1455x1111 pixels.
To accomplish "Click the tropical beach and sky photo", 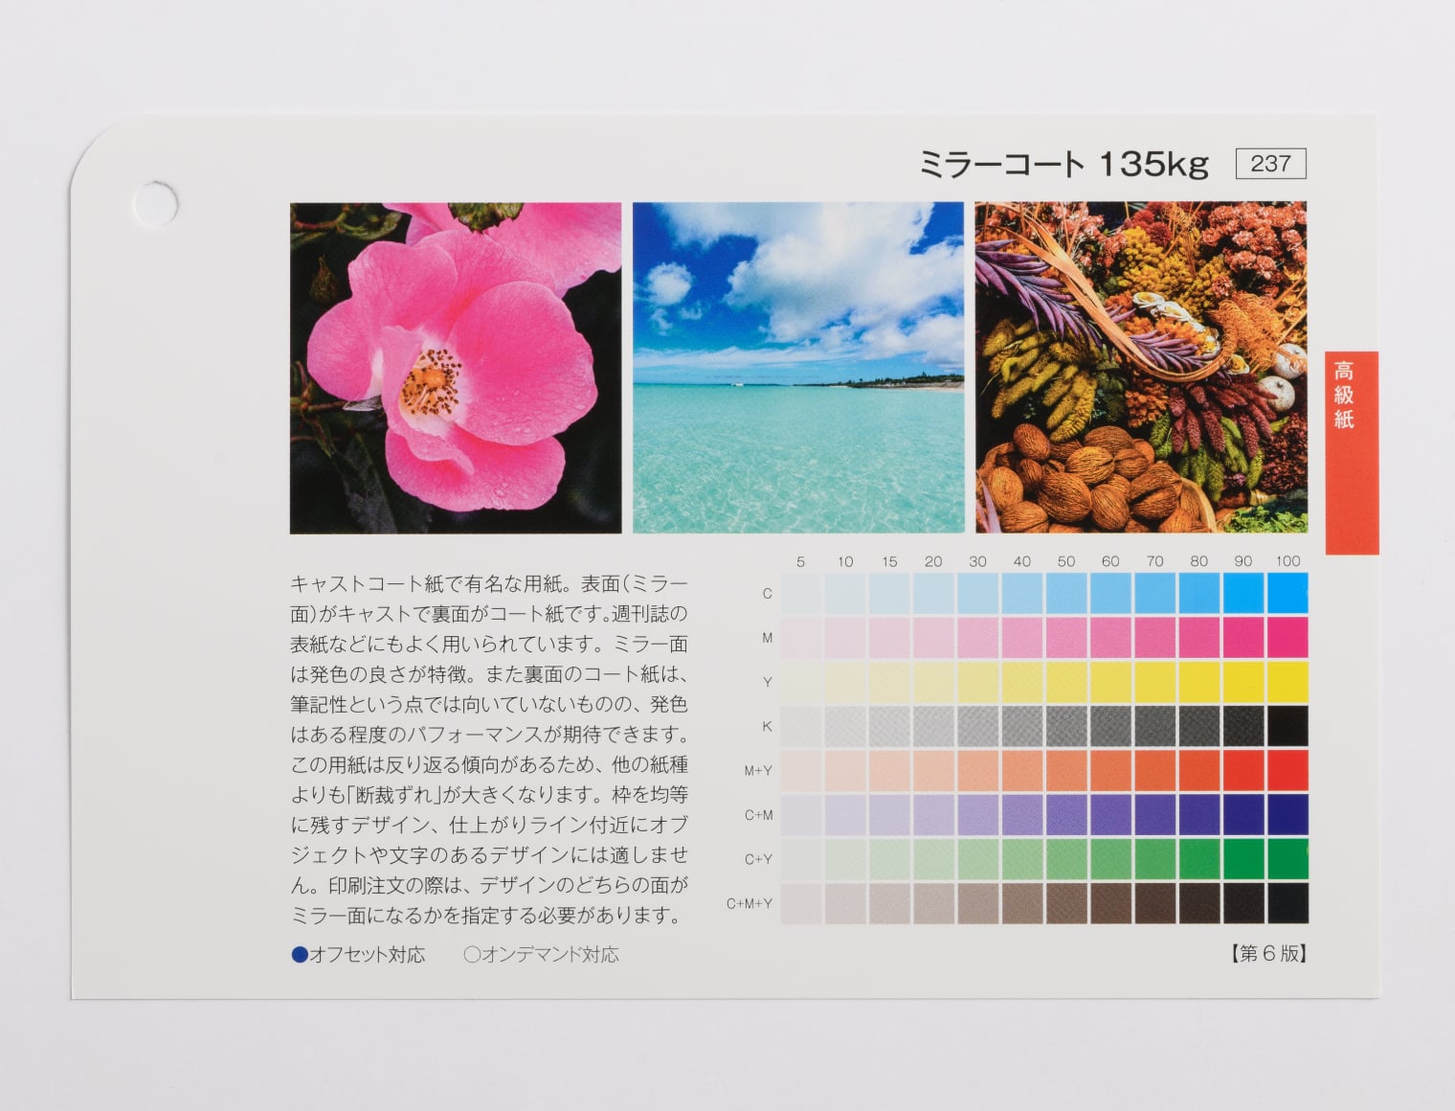I will 797,368.
